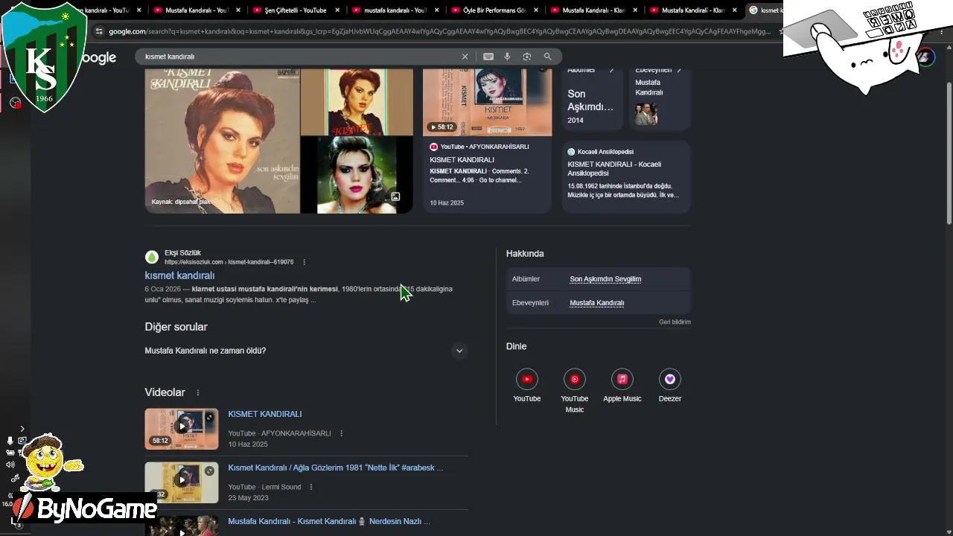Click the 'Ebeveynleri' label in Hakkında
This screenshot has width=953, height=536.
(x=530, y=303)
